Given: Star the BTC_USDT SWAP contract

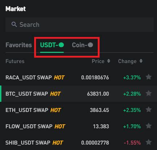Looking at the screenshot, I should tap(149, 93).
